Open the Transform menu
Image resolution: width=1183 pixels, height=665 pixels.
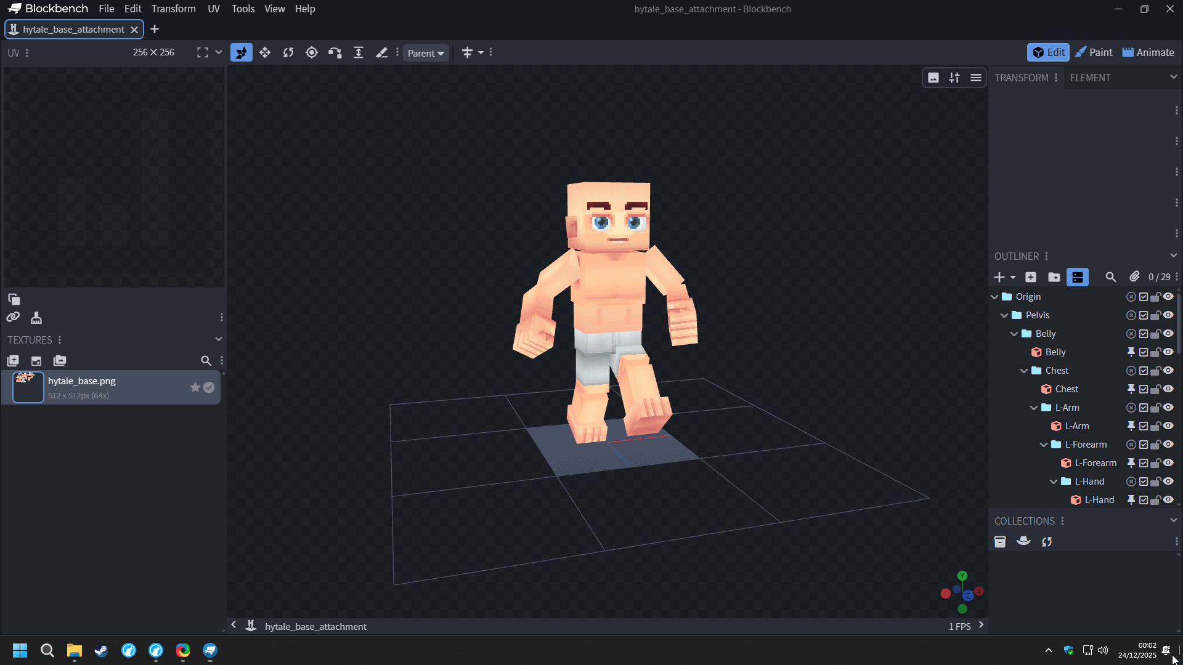pos(173,9)
